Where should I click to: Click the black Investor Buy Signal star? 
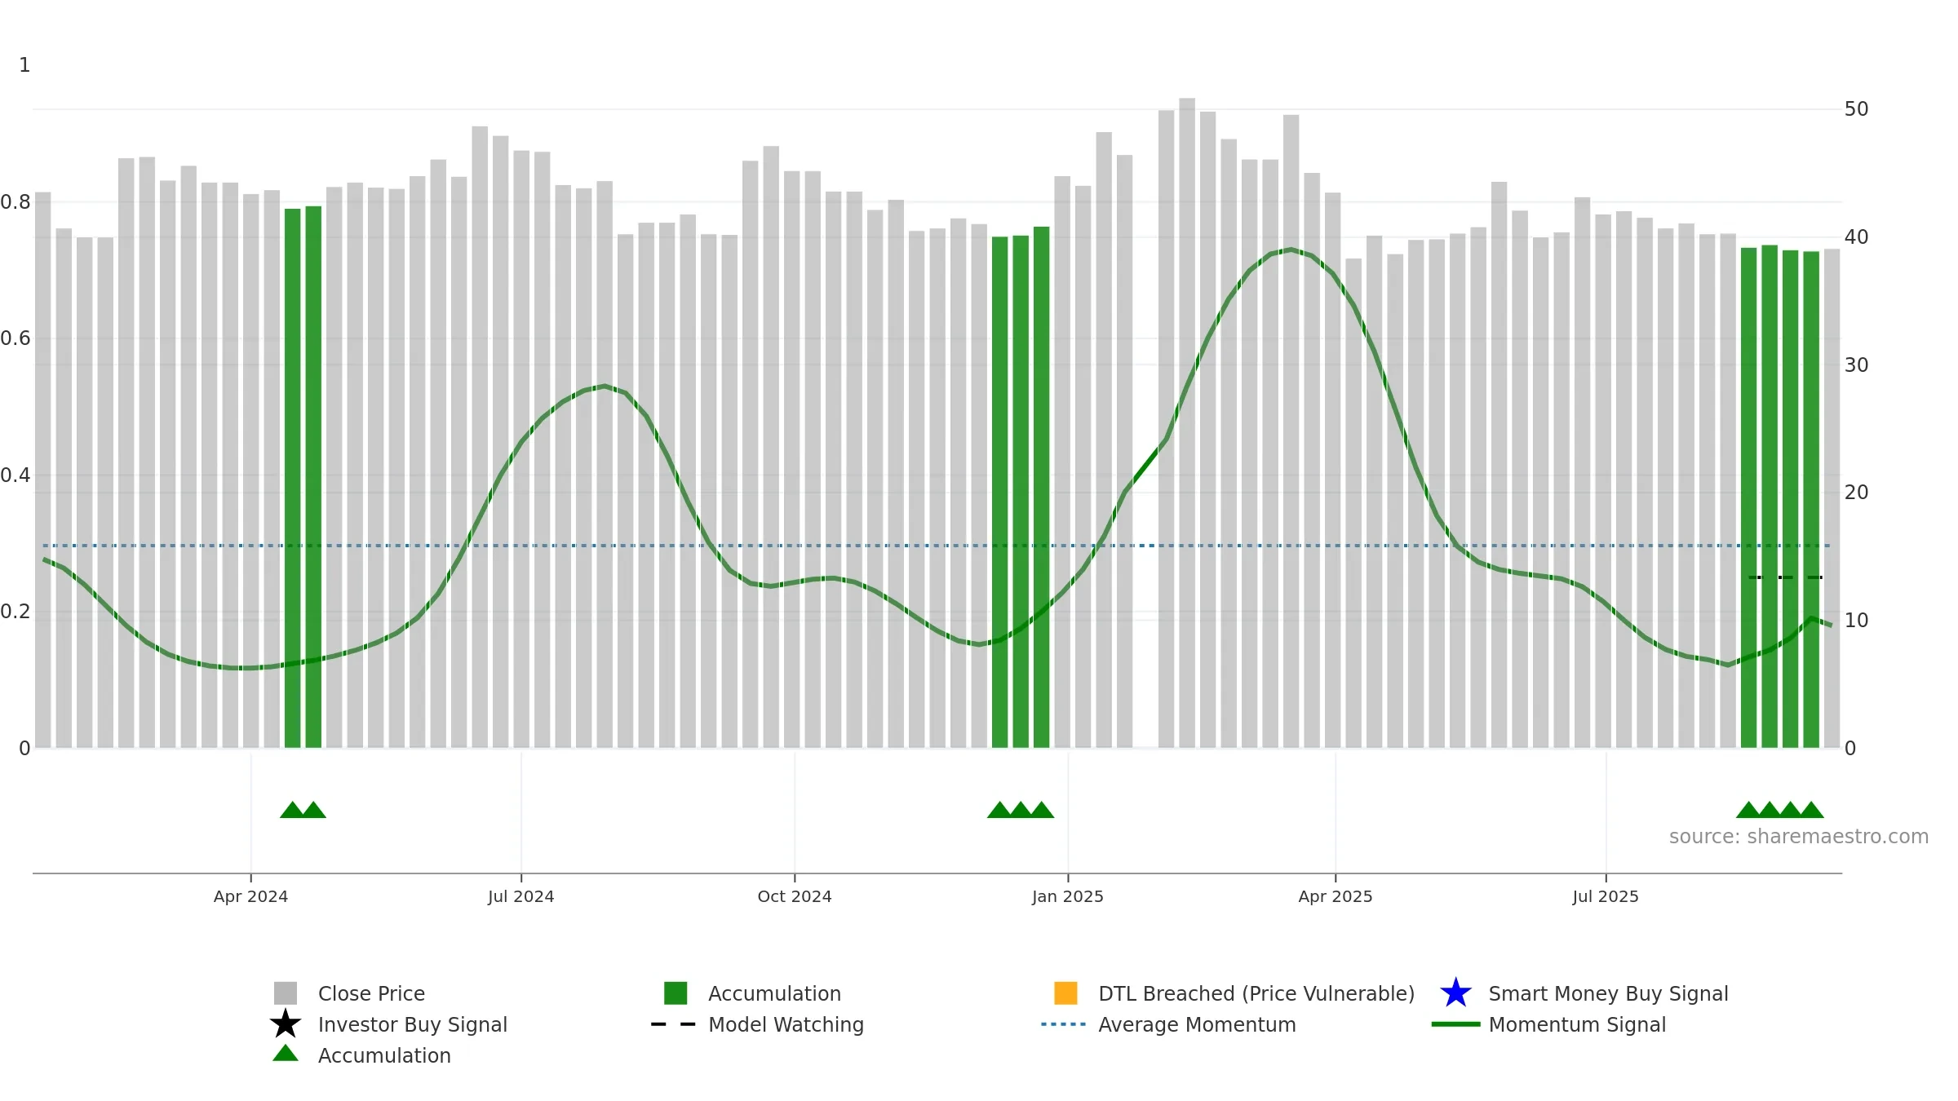coord(286,1024)
